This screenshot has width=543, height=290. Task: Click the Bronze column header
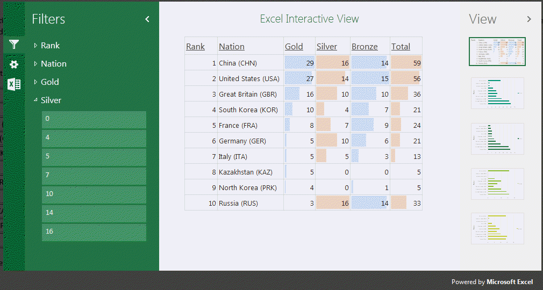point(365,47)
